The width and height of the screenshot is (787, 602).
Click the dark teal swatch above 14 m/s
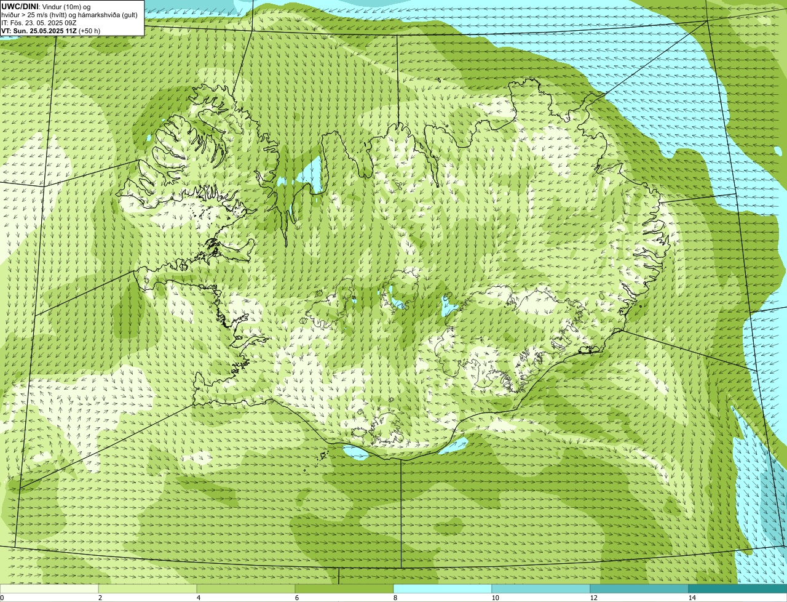738,588
